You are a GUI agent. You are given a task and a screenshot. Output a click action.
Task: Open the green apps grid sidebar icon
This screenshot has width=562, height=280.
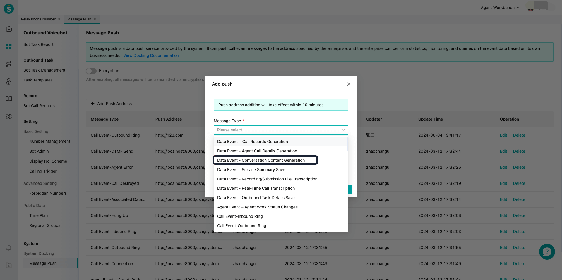9,46
